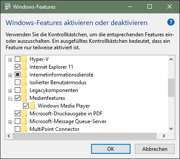Click the horizontal scrollbar thumb
The image size is (180, 159).
(85, 136)
